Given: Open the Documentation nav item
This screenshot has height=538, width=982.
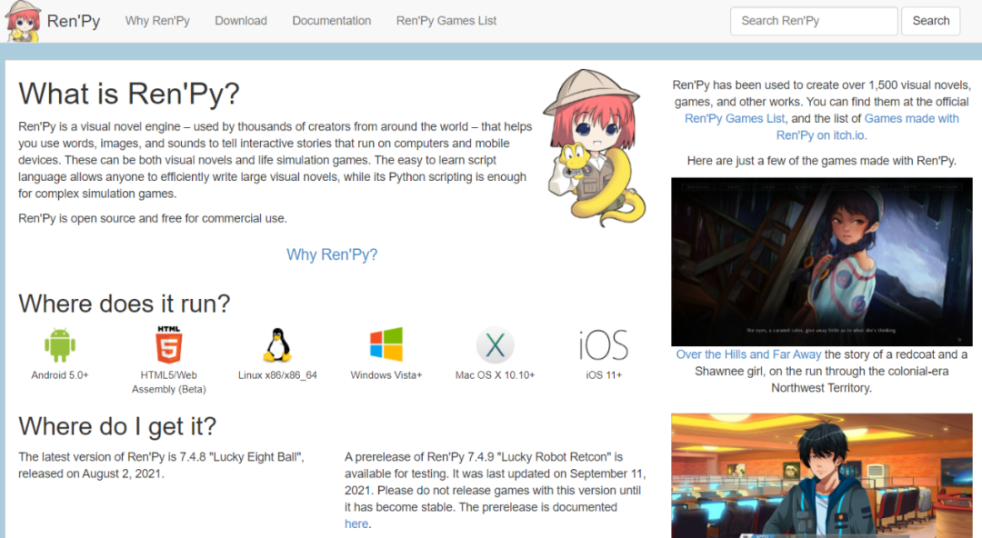Looking at the screenshot, I should click(x=331, y=21).
